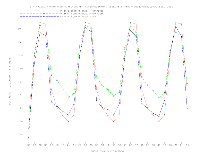Click y-axis tick label 20
Screen dimensions: 204x158
(x=20, y=56)
